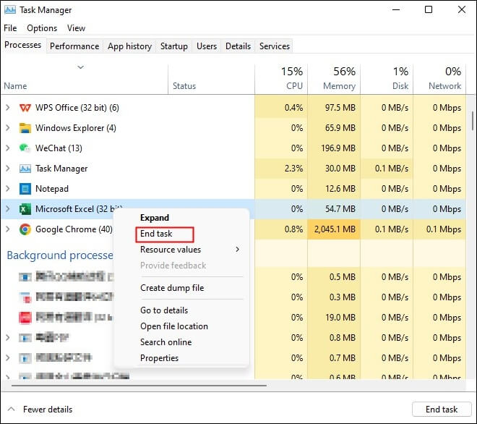Viewport: 477px width, 424px height.
Task: Switch to the Performance tab
Action: tap(74, 46)
